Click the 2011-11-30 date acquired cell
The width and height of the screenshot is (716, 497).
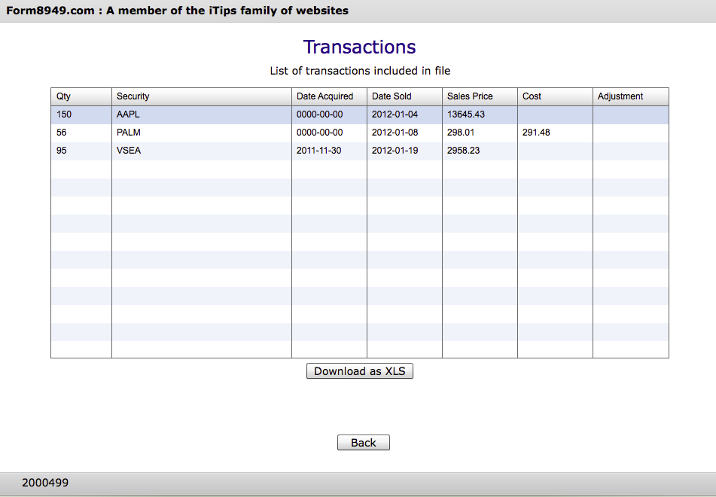(x=329, y=151)
